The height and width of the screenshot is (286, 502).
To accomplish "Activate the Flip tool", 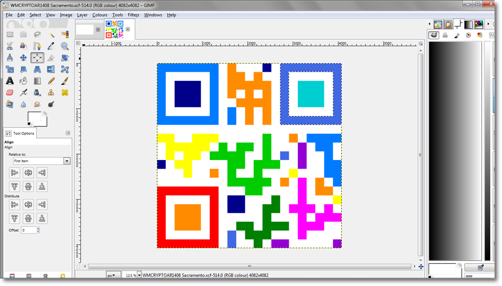I will click(51, 69).
